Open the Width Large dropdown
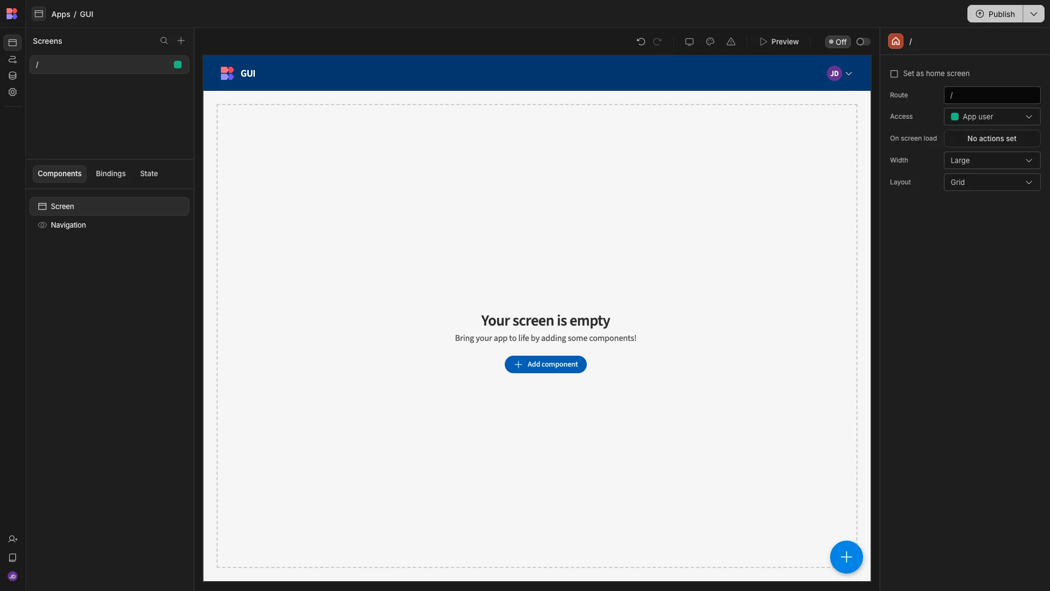 tap(991, 160)
